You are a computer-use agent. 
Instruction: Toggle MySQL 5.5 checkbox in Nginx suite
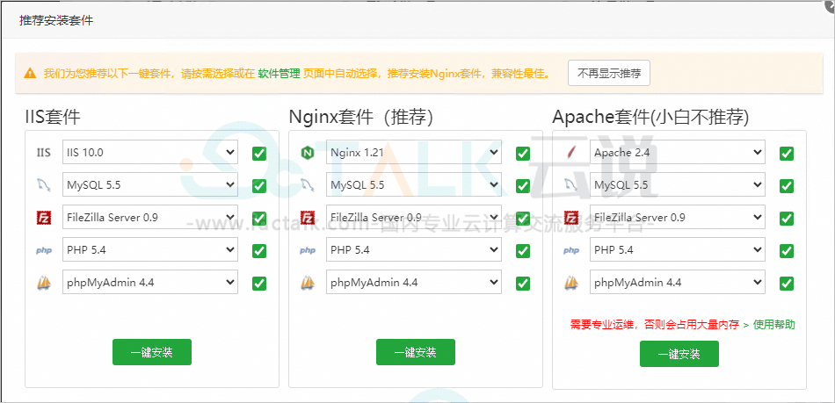tap(523, 185)
